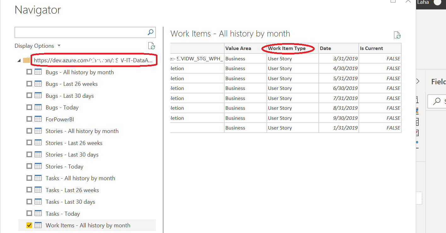This screenshot has height=233, width=446.
Task: Uncheck the Work Items - All history by month checkbox
Action: 29,225
